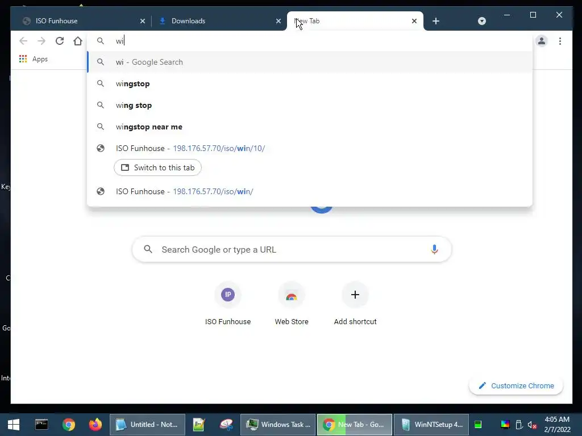Switch to WinNTSetup window on taskbar

tap(431, 425)
